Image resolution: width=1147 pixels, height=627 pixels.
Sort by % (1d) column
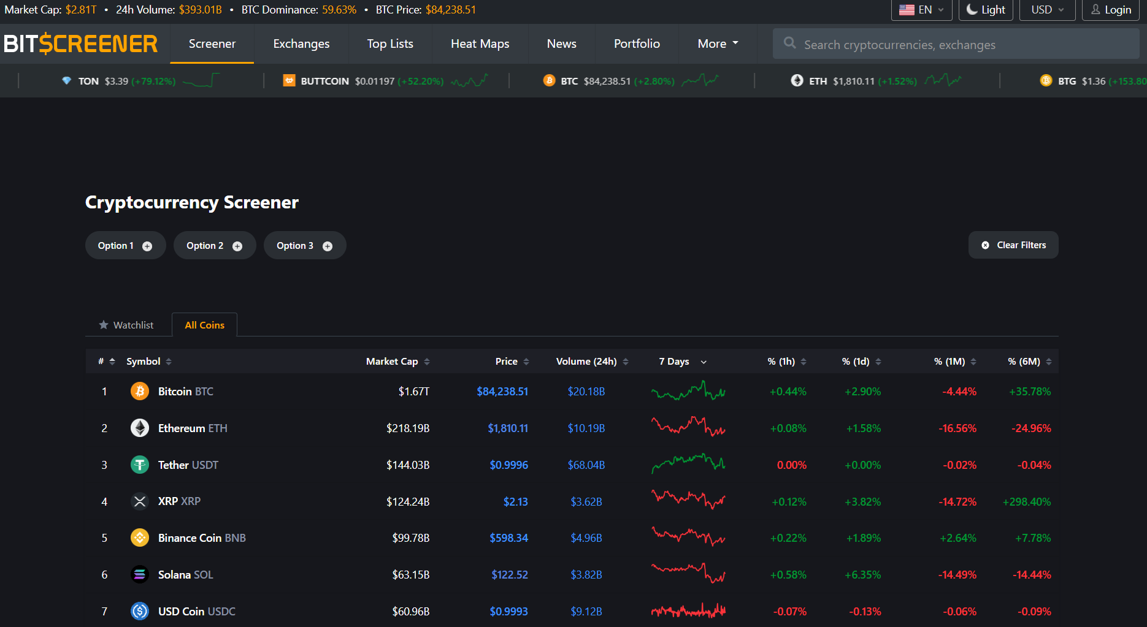862,362
